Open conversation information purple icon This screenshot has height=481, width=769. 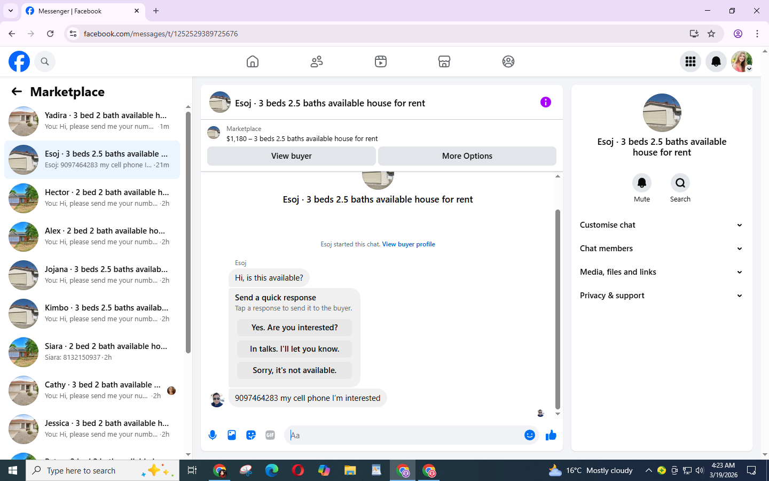coord(546,102)
